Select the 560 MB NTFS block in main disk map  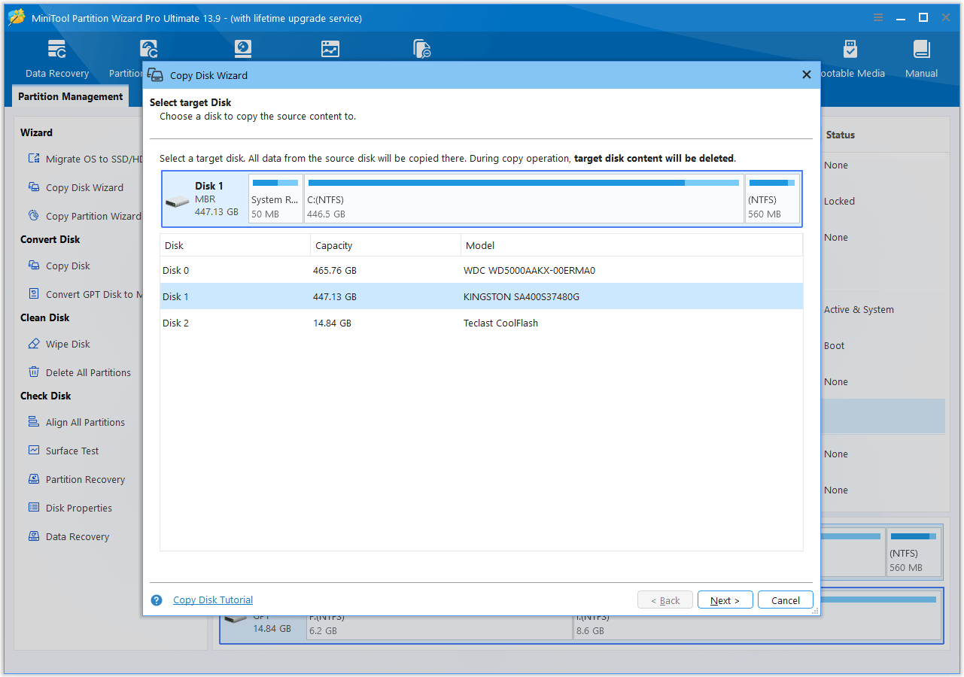pyautogui.click(x=913, y=553)
